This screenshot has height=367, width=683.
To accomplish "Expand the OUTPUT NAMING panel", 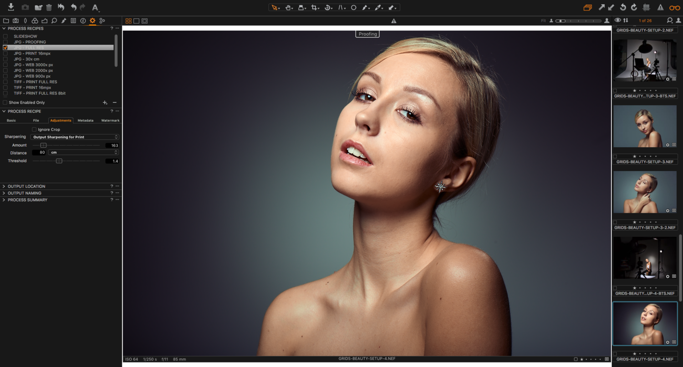I will (4, 193).
